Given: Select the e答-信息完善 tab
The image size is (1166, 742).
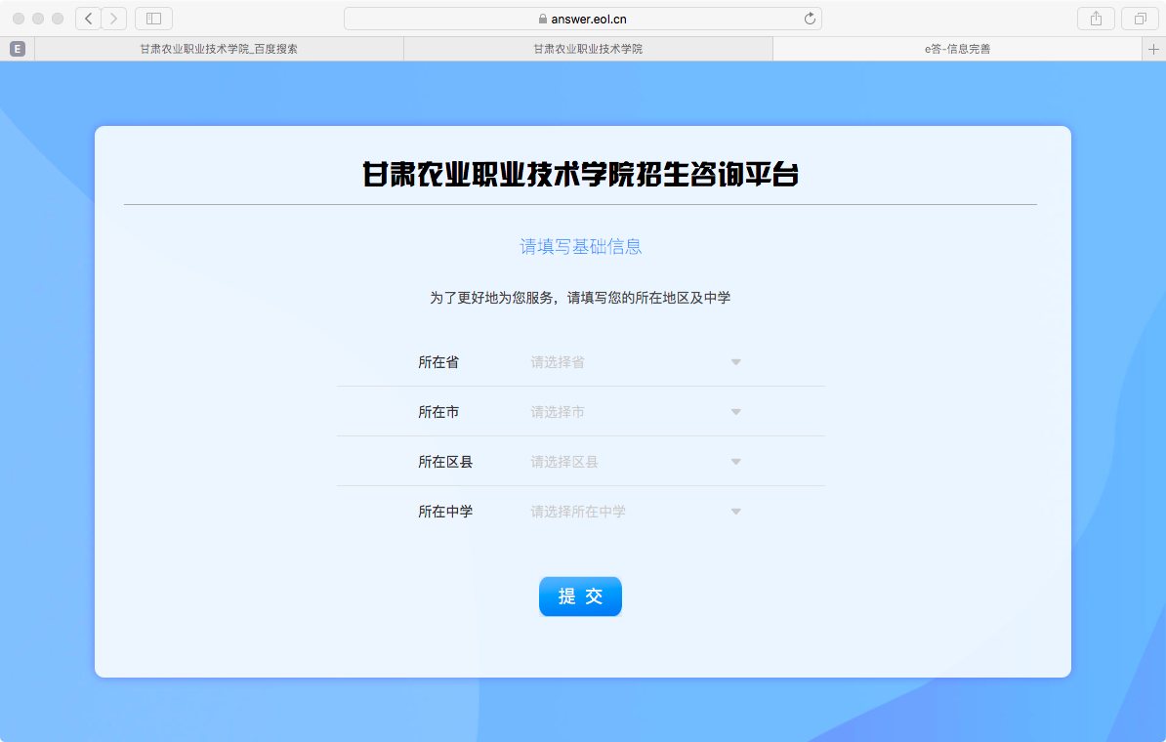Looking at the screenshot, I should pos(957,49).
